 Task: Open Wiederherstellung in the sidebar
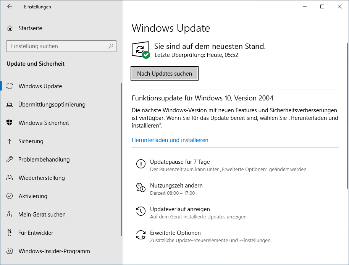click(42, 178)
